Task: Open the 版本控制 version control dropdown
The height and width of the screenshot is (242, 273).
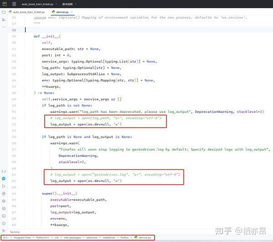Action: (69, 4)
